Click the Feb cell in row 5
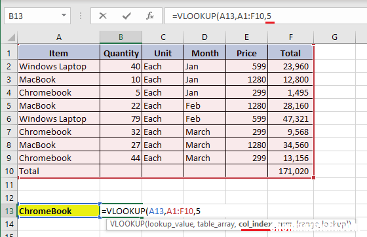 click(x=204, y=105)
